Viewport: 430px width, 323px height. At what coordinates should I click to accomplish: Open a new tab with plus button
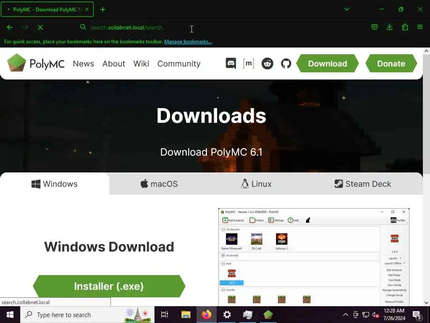click(103, 10)
